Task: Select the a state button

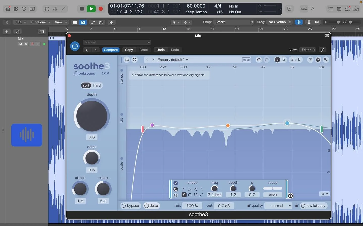Action: (277, 60)
